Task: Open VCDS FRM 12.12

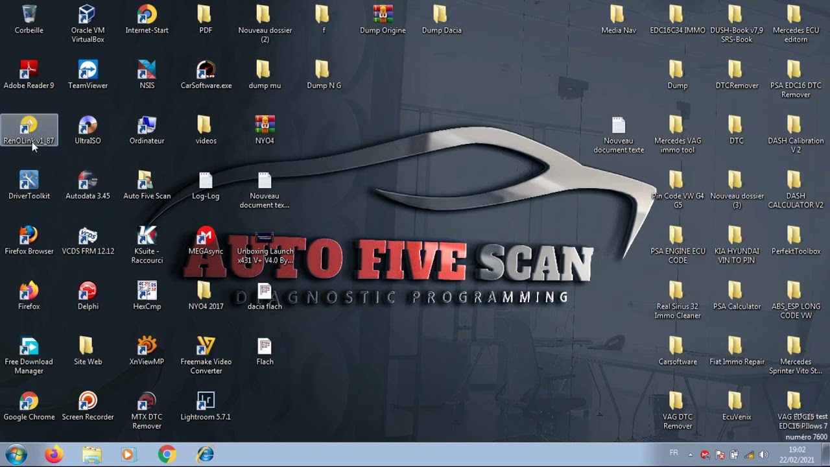Action: tap(88, 240)
